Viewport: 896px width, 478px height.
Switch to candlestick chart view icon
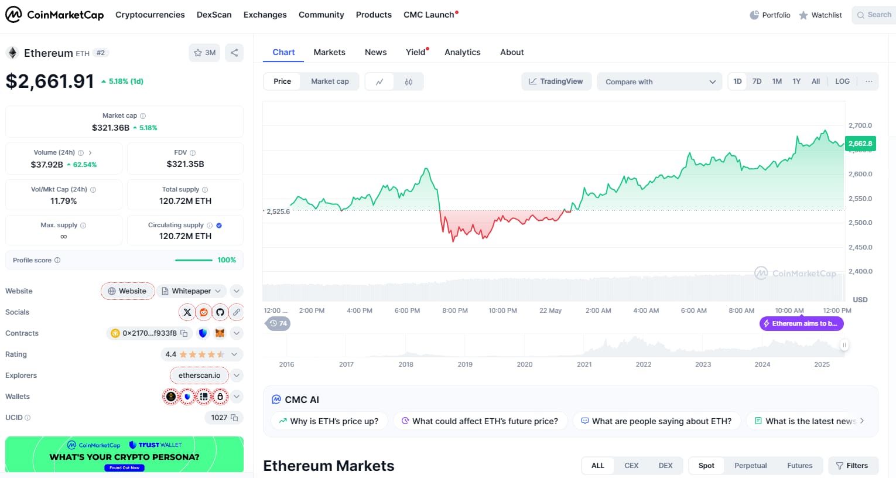[409, 82]
